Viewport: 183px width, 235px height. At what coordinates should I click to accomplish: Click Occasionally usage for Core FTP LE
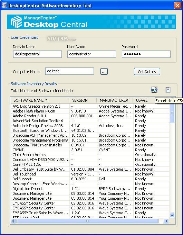pos(145,164)
